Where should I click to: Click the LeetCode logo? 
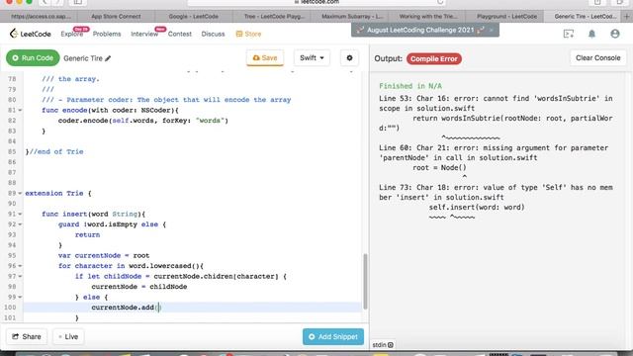[31, 34]
